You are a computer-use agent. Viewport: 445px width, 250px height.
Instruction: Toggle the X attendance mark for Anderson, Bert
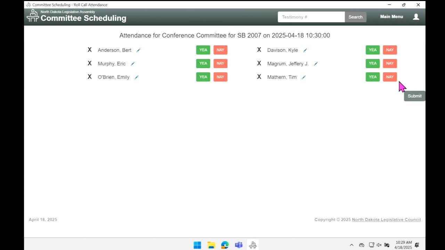90,50
